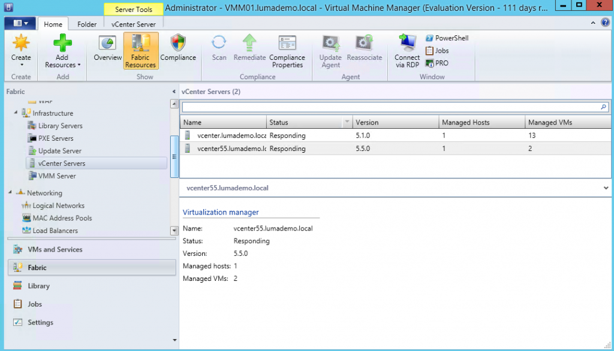Viewport: 614px width, 351px height.
Task: Open the vCenter Server ribbon tab
Action: (x=134, y=25)
